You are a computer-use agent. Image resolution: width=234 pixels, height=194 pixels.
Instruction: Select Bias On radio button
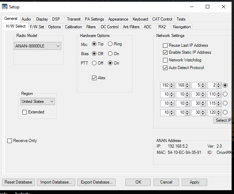coord(110,53)
